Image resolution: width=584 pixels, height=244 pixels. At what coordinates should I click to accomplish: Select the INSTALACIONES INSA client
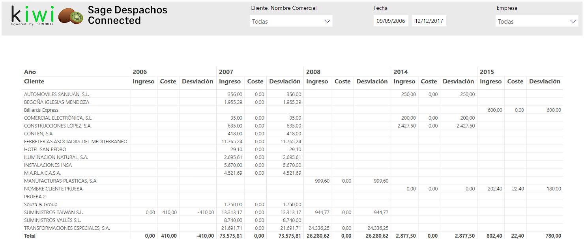[48, 165]
